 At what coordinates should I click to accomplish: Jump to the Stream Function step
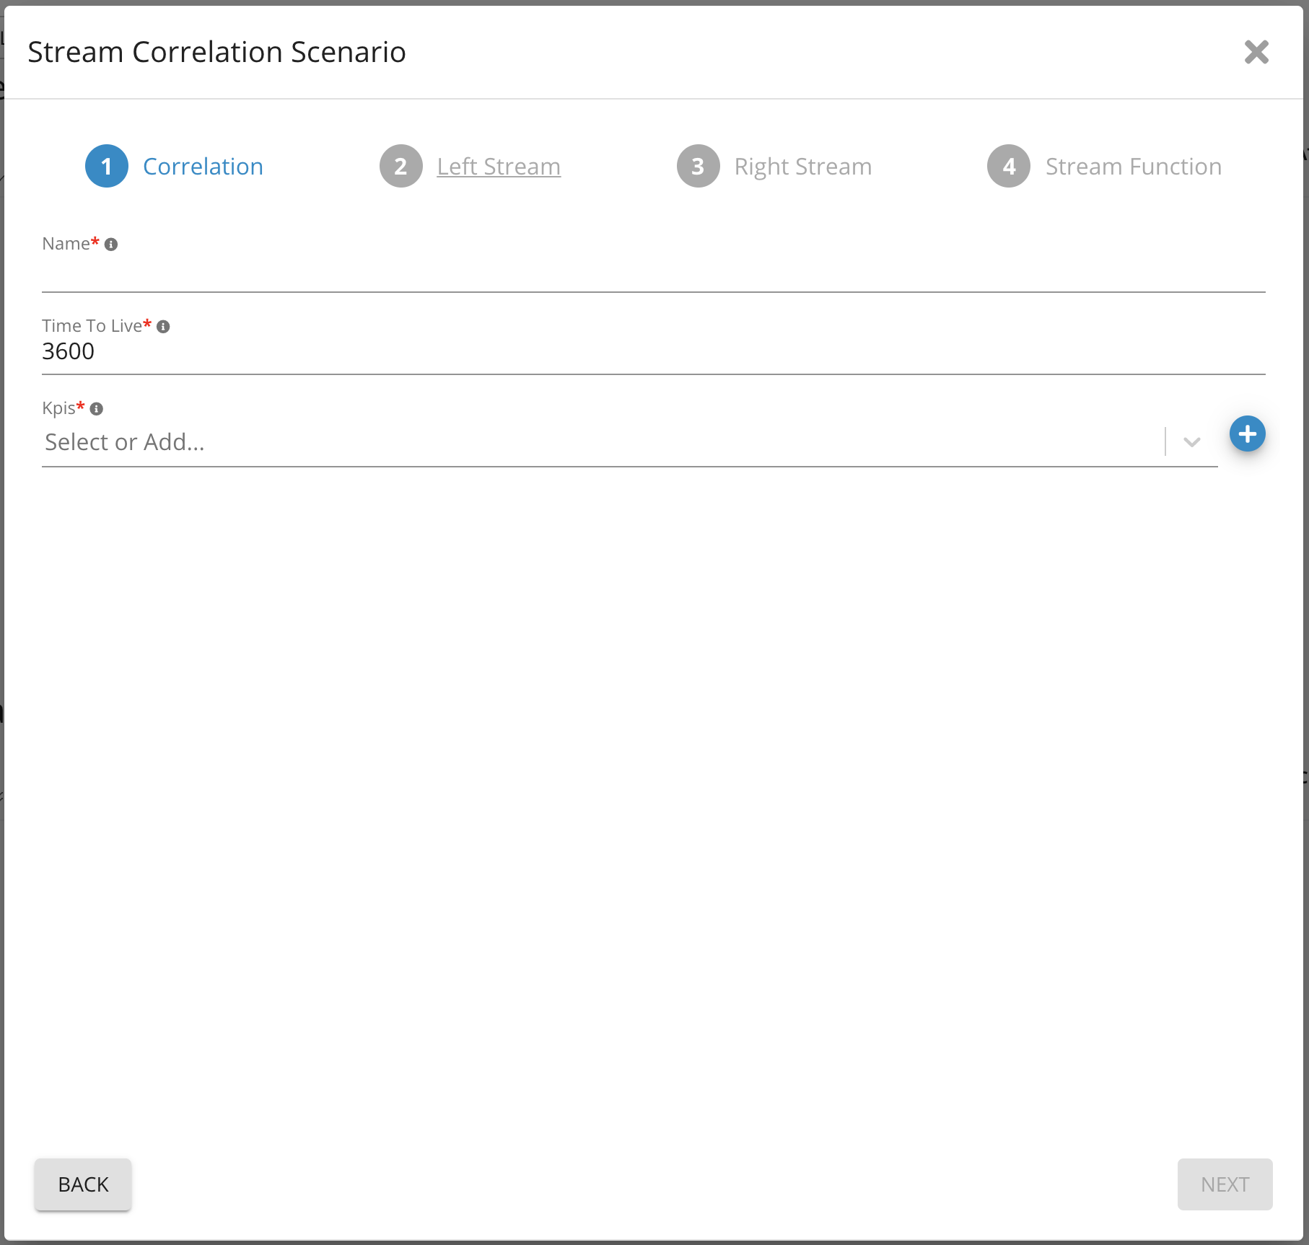(1133, 167)
